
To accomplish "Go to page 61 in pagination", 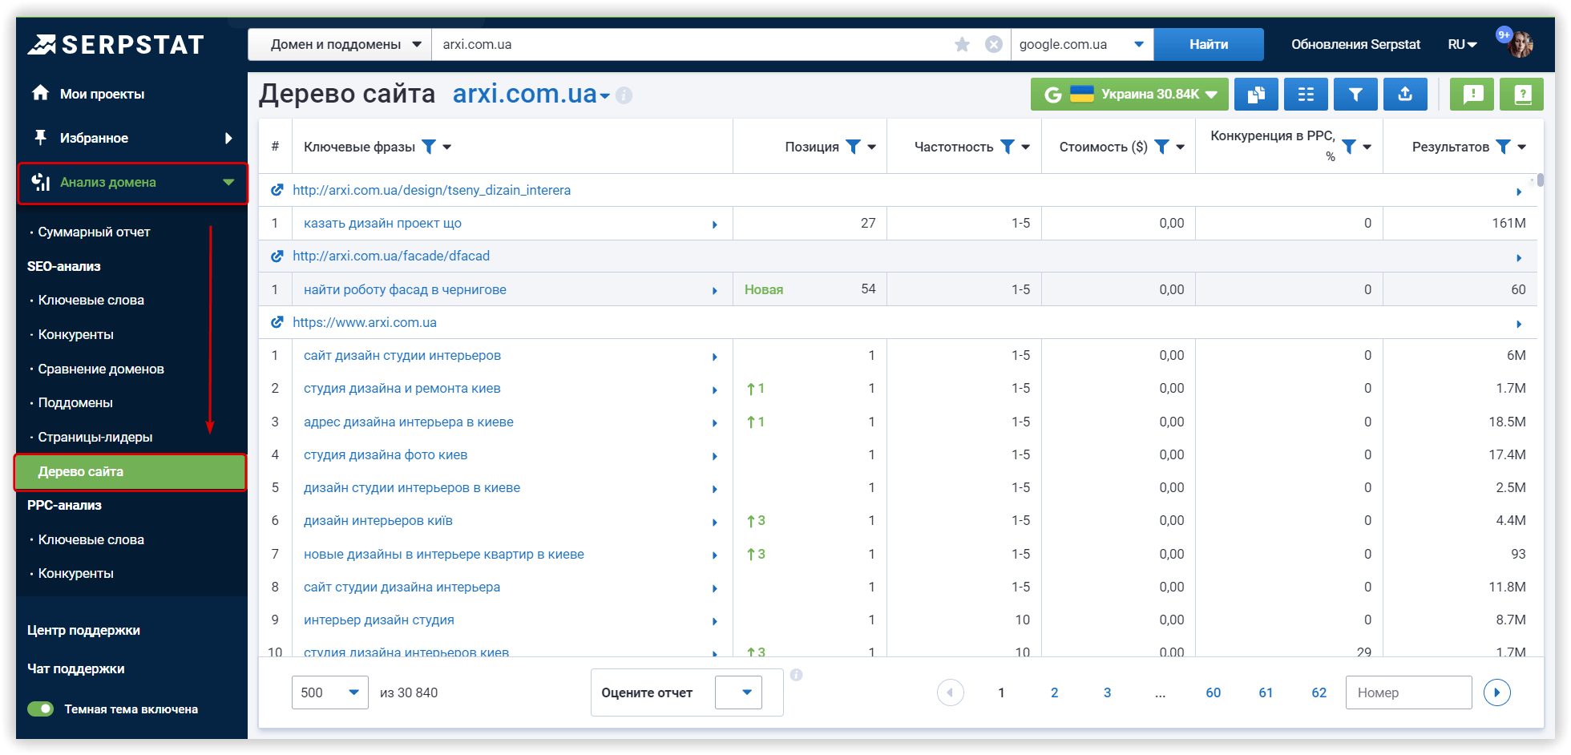I will 1266,692.
